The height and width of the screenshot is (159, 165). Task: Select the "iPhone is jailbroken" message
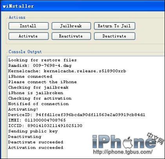click(36, 93)
